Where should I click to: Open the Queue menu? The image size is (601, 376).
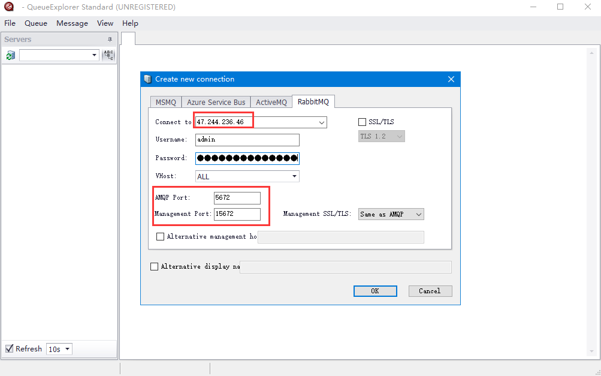[36, 23]
